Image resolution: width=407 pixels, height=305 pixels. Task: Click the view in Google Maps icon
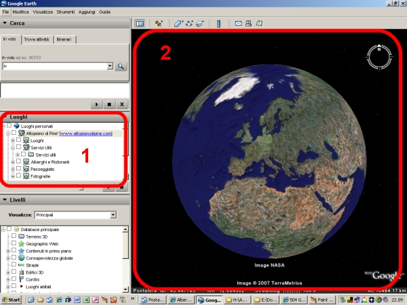pyautogui.click(x=259, y=23)
